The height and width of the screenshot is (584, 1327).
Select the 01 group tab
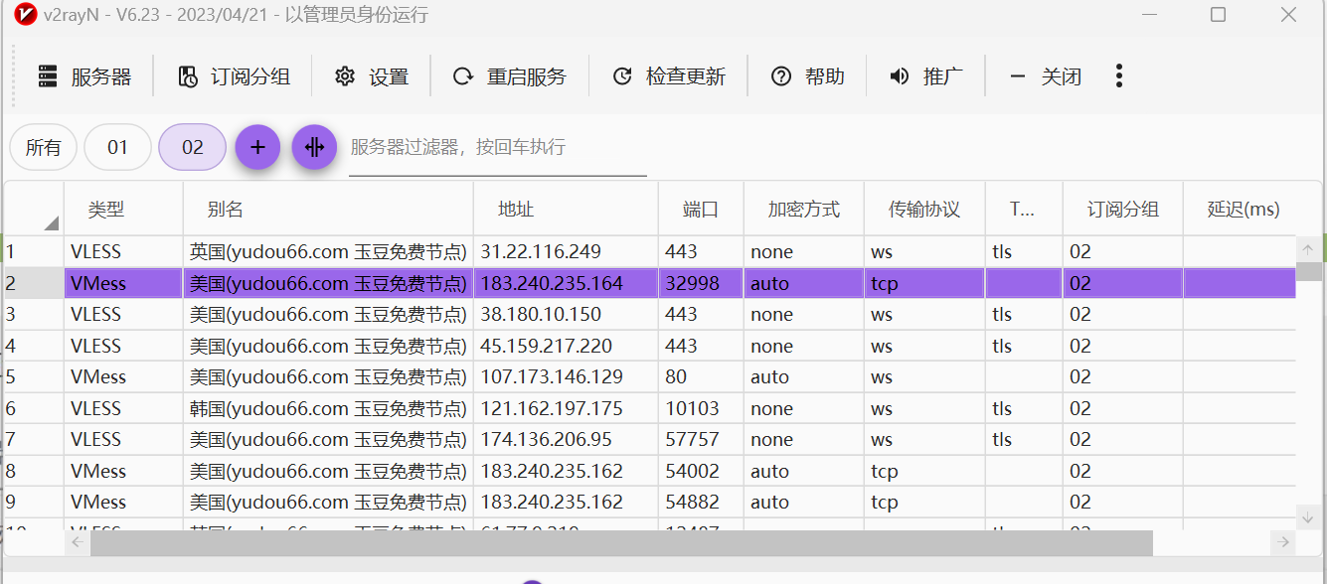[x=117, y=147]
